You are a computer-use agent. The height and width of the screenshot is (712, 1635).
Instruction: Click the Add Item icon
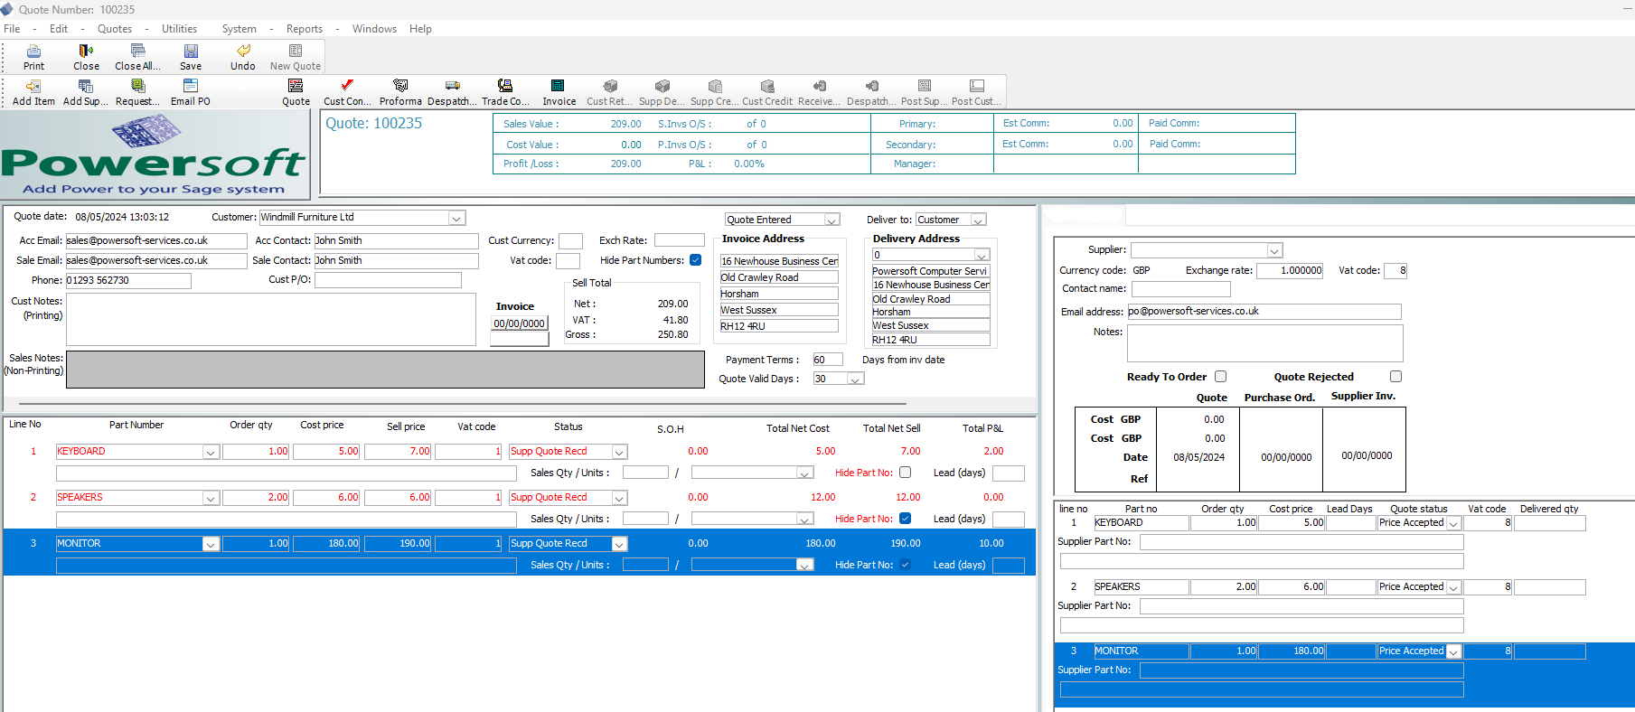coord(33,92)
